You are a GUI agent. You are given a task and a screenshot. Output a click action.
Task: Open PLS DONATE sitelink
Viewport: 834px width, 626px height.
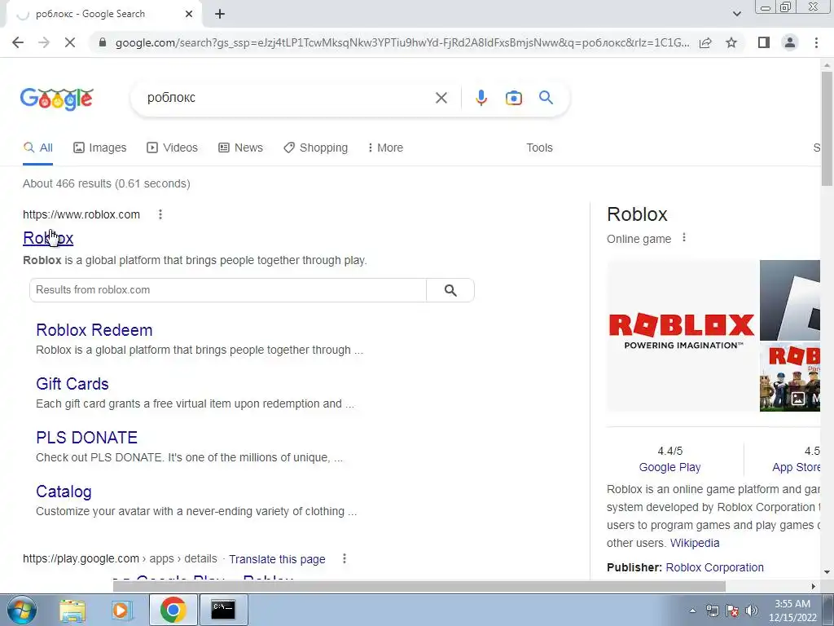point(86,438)
